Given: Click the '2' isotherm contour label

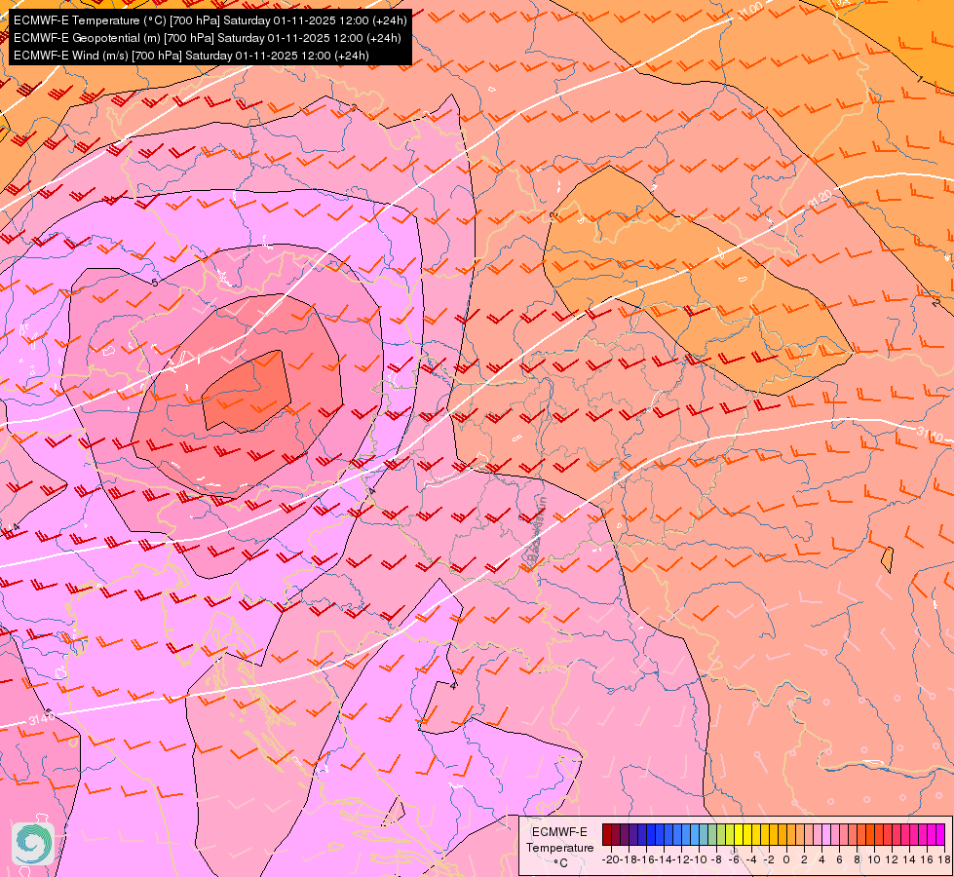Looking at the screenshot, I should click(935, 302).
